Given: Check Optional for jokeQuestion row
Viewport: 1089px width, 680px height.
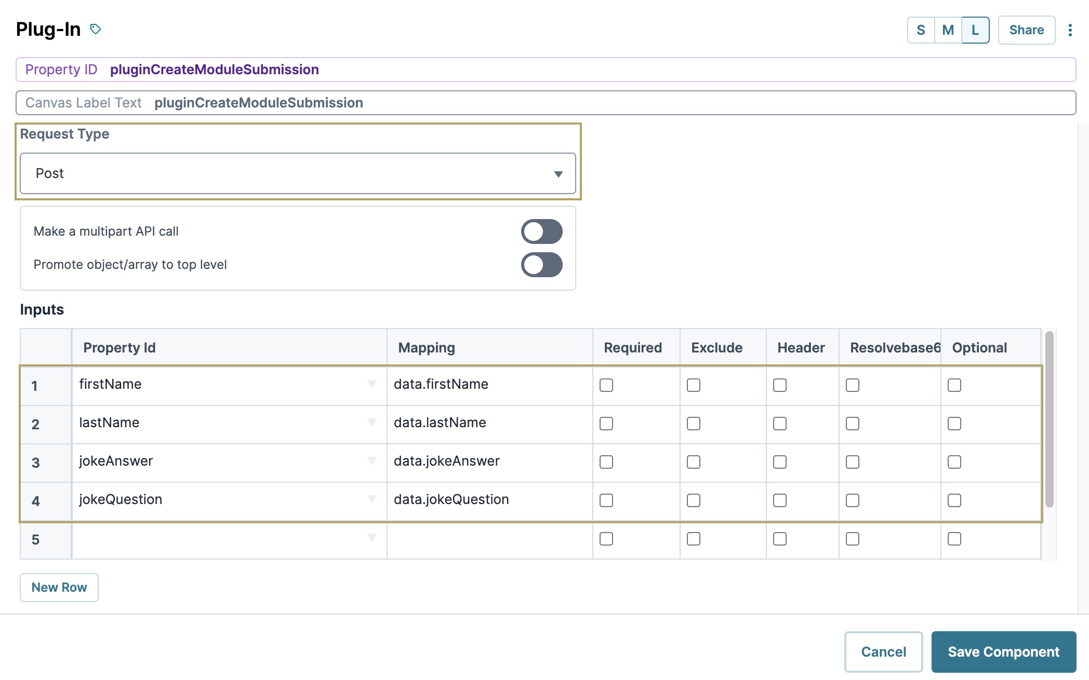Looking at the screenshot, I should 954,500.
